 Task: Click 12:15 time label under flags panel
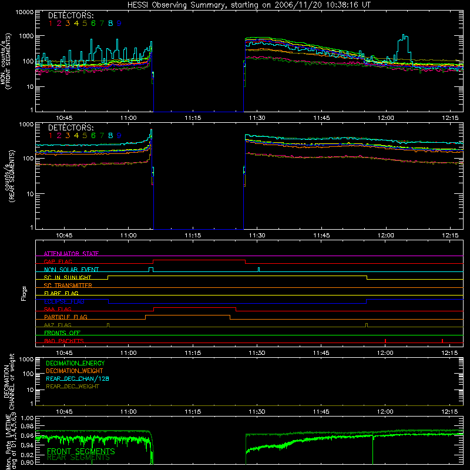point(450,353)
